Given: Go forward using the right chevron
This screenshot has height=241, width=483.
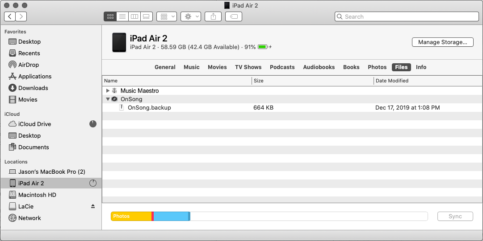Looking at the screenshot, I should click(21, 16).
